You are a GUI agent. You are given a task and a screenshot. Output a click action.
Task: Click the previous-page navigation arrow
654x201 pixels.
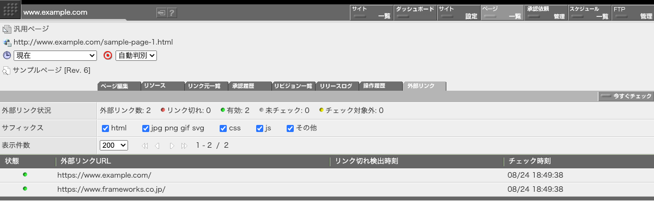tap(157, 146)
